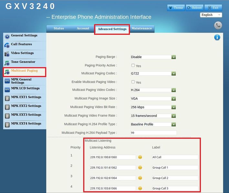Toggle Enable Multicast Paging Video checkbox

pyautogui.click(x=133, y=82)
